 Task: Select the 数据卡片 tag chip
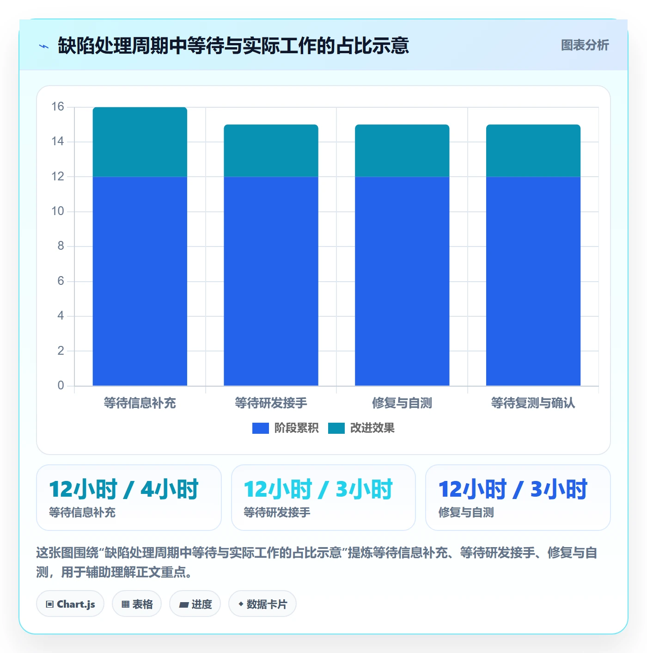pyautogui.click(x=262, y=604)
